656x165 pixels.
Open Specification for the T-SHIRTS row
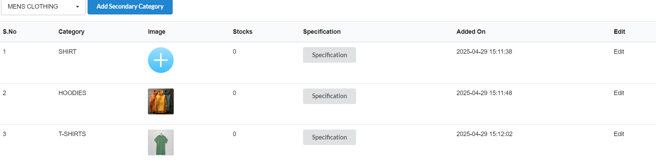329,137
